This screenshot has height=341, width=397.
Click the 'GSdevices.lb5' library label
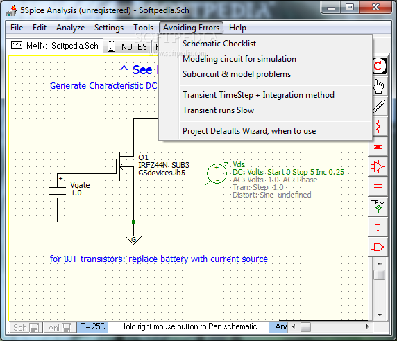(162, 173)
